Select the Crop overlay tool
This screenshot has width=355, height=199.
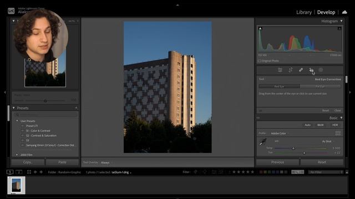click(x=291, y=70)
